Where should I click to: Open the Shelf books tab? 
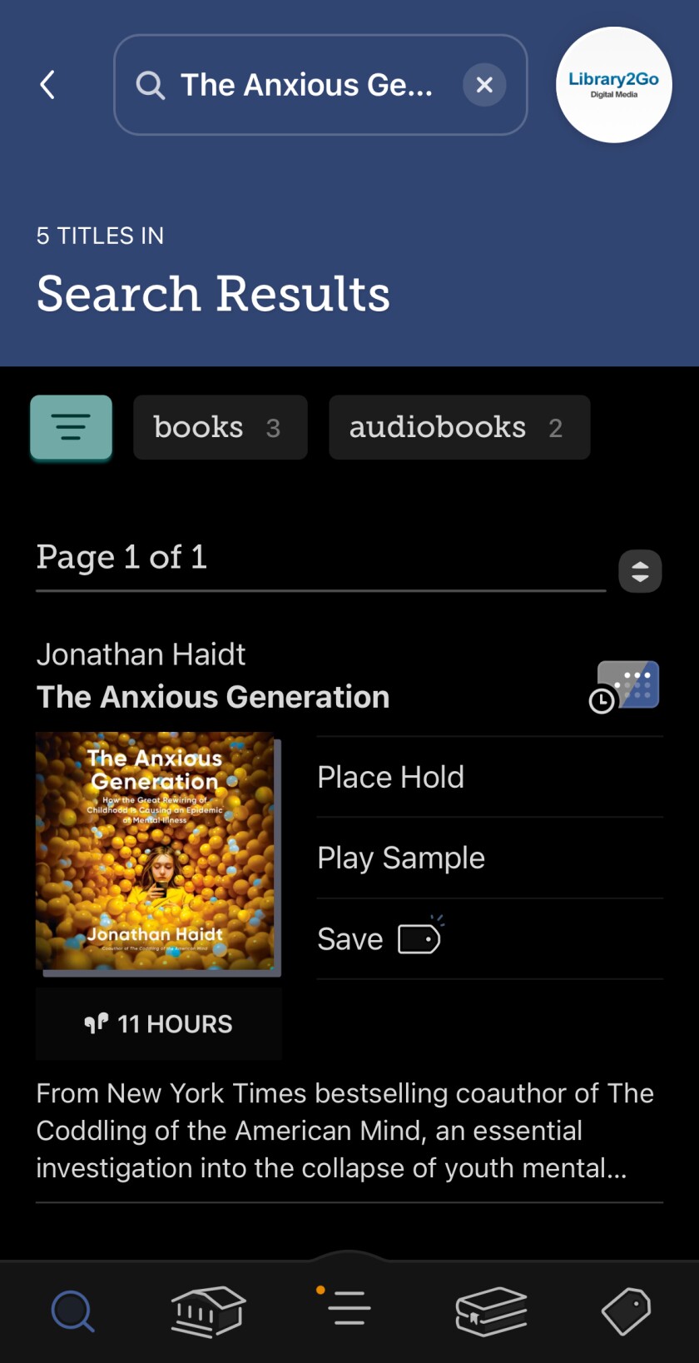click(x=491, y=1311)
